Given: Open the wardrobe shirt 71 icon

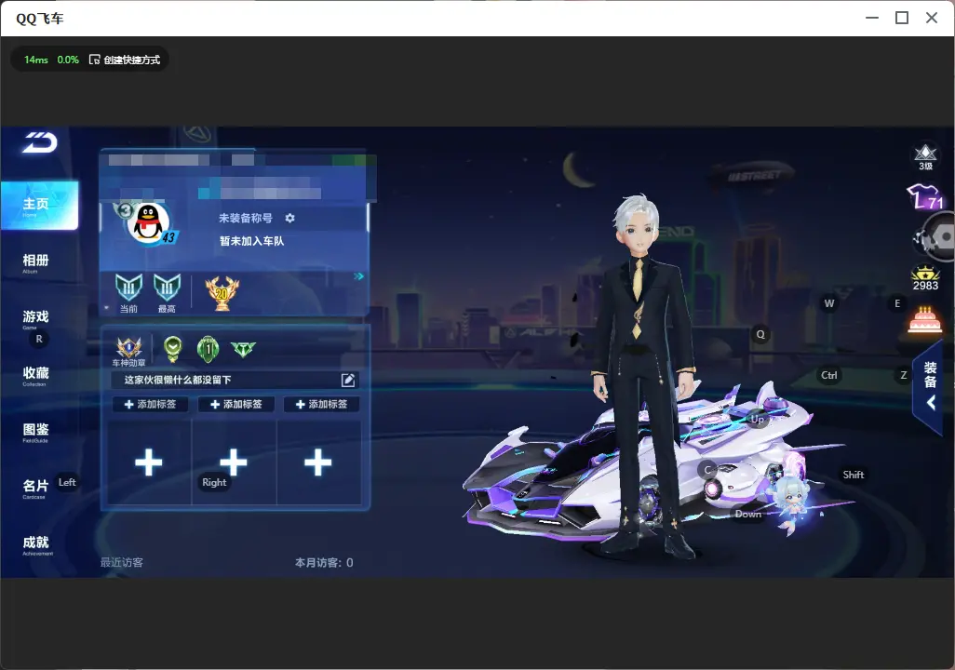Looking at the screenshot, I should click(x=925, y=197).
